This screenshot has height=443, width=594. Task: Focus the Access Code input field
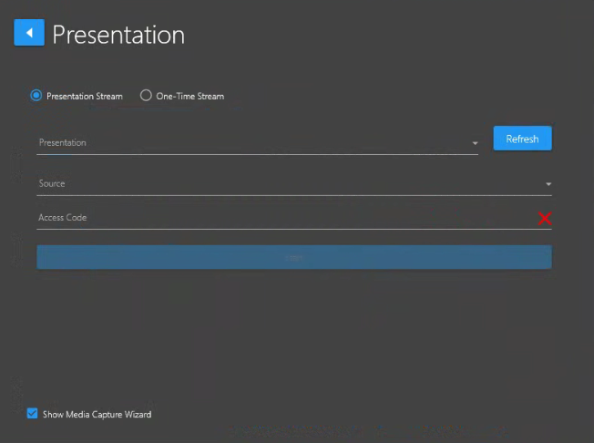(282, 218)
